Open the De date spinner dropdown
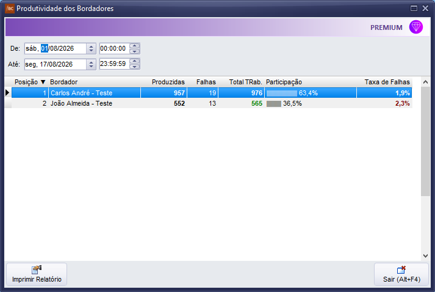The width and height of the screenshot is (435, 292). [91, 49]
